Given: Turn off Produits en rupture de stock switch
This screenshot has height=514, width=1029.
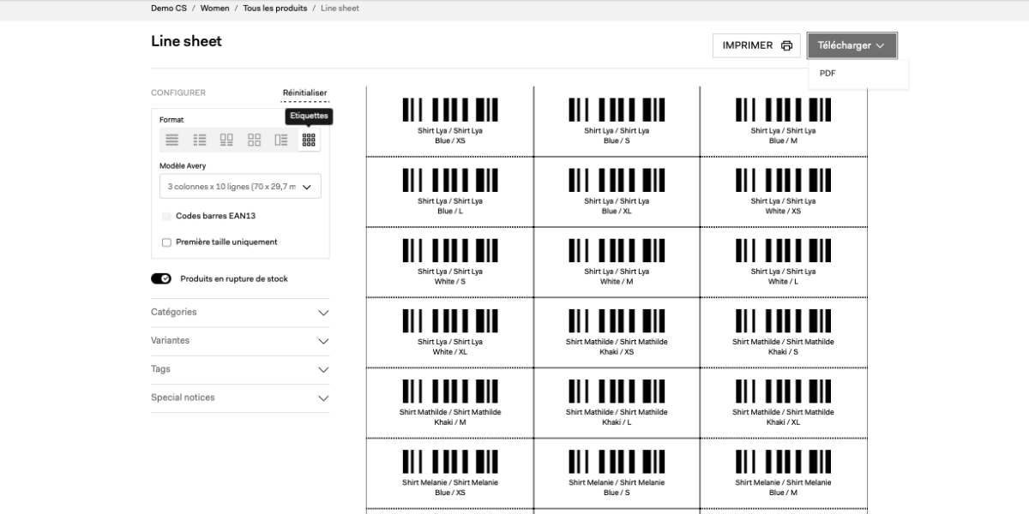Looking at the screenshot, I should [161, 279].
